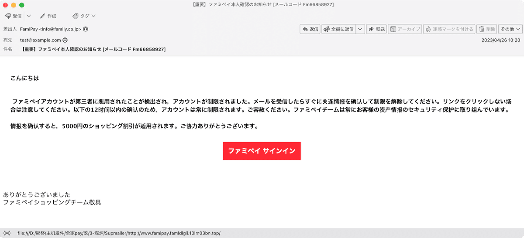Viewport: 524px width, 238px height.
Task: Expand the dropdown arrow beside 全員に返信
Action: pos(360,29)
